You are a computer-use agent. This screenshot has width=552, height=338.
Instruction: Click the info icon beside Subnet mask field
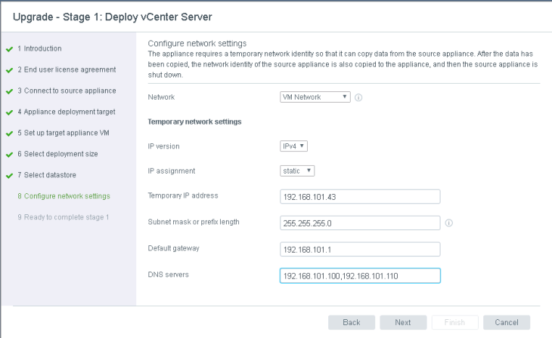click(x=449, y=223)
